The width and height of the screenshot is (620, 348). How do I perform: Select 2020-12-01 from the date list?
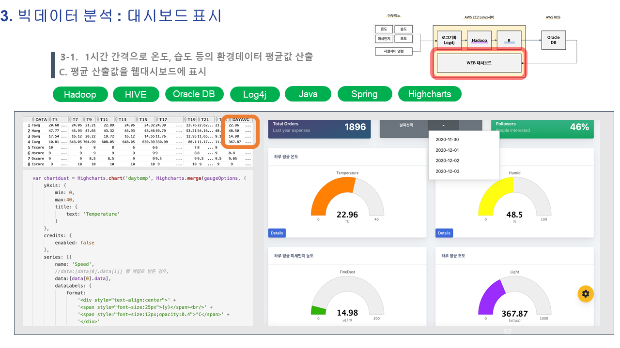pos(447,150)
